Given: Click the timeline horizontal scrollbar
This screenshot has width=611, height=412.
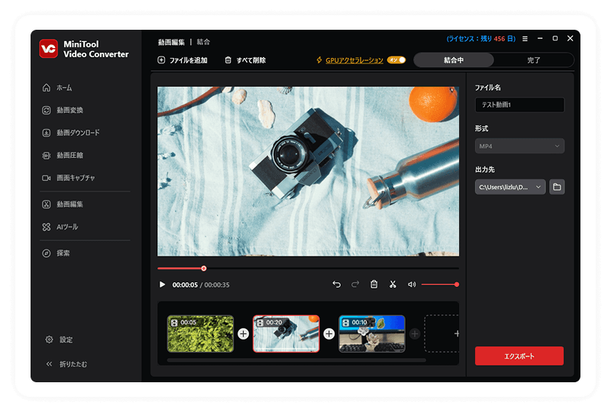Looking at the screenshot, I should tap(296, 360).
